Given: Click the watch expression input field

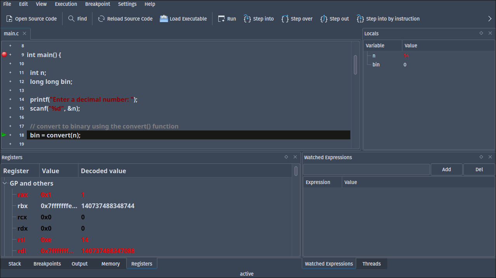Looking at the screenshot, I should (x=366, y=169).
